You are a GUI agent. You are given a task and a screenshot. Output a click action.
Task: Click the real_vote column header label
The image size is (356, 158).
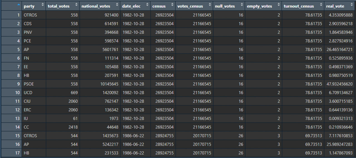click(335, 6)
